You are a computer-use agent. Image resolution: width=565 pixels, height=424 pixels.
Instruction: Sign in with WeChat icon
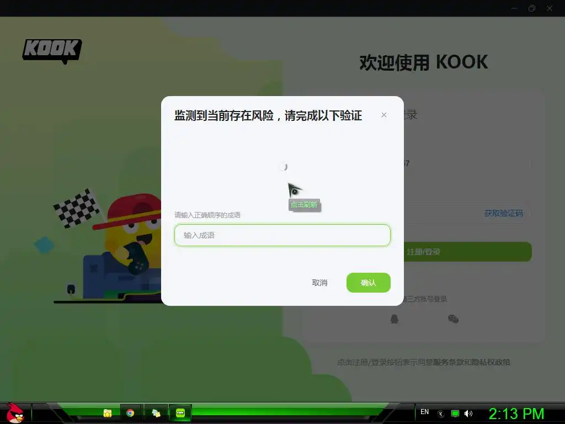(x=453, y=319)
